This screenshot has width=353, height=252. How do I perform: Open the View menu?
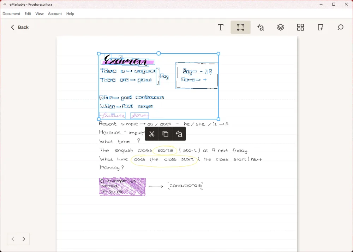(40, 14)
